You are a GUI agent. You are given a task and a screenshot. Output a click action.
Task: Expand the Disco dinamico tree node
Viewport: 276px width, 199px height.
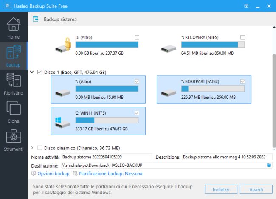tap(32, 148)
